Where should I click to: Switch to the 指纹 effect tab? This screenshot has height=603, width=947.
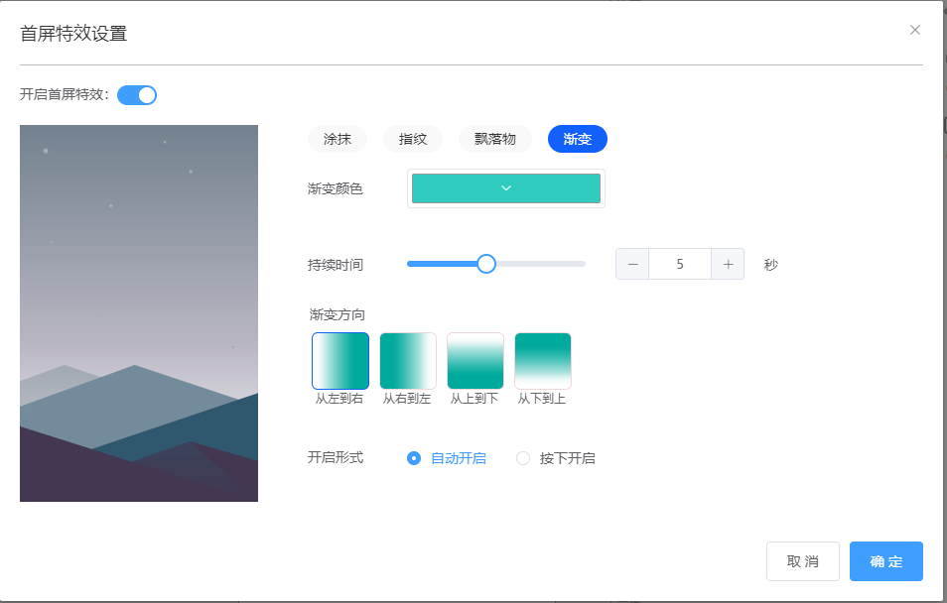413,139
